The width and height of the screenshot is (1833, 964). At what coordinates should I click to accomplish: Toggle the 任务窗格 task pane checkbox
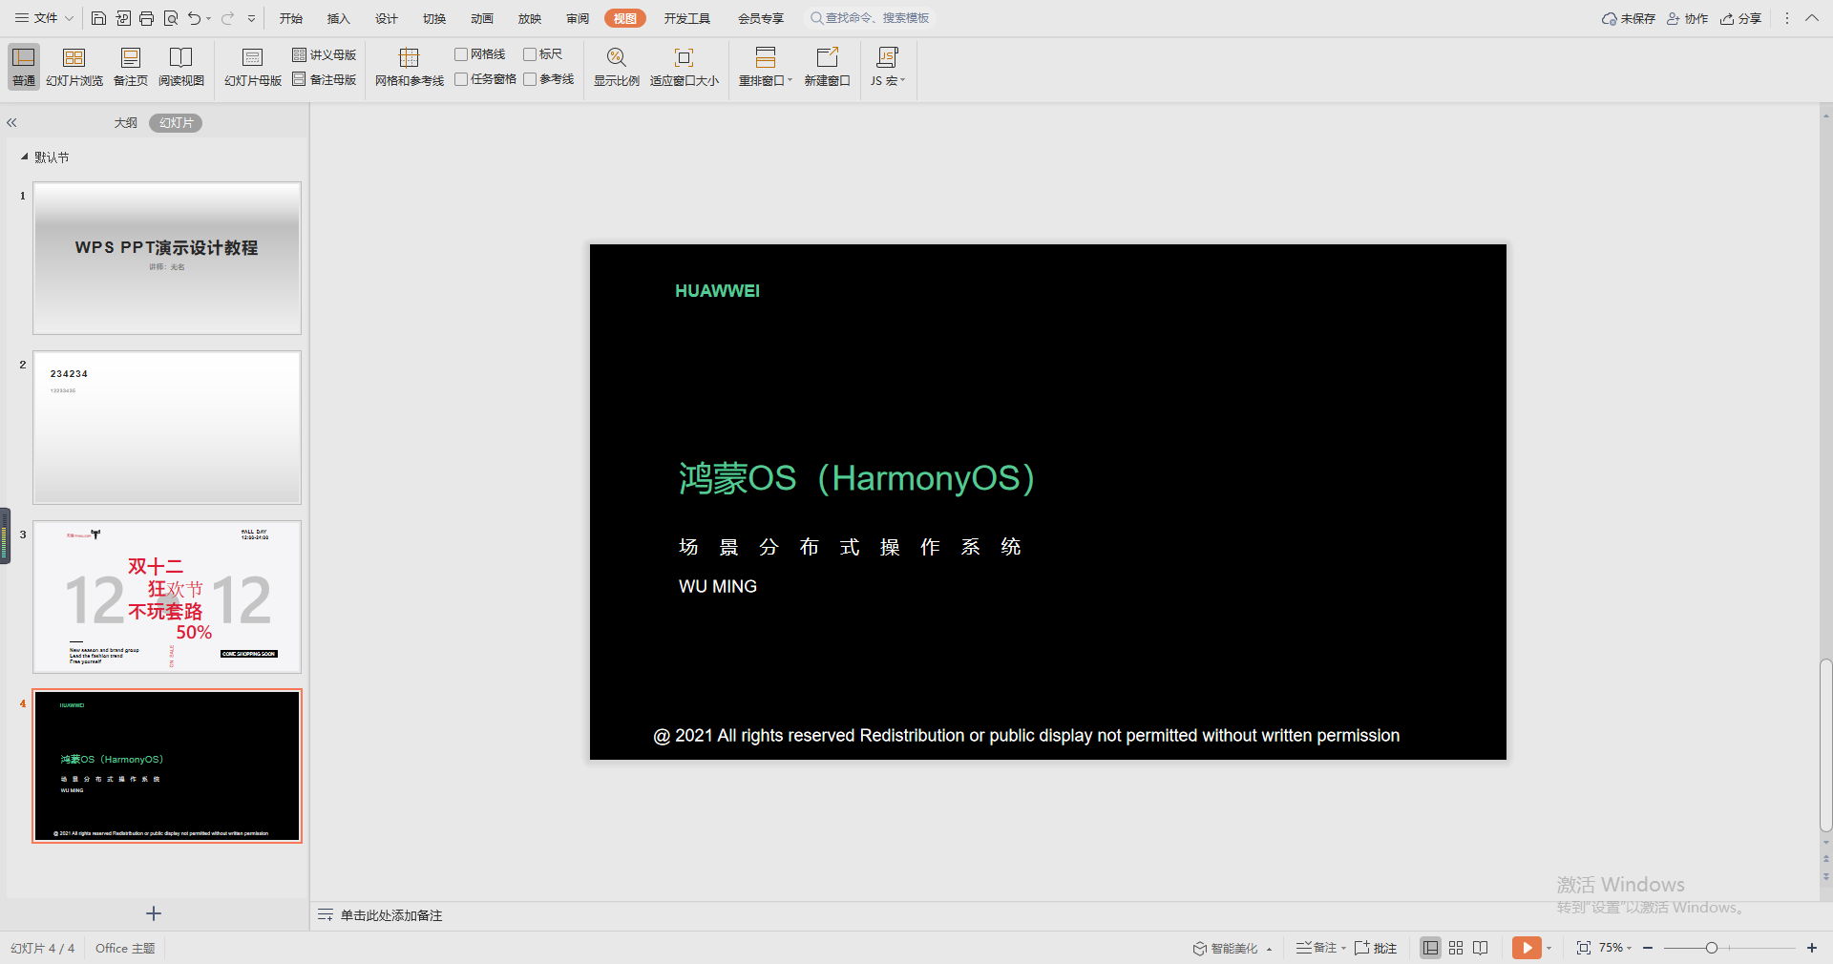(461, 79)
